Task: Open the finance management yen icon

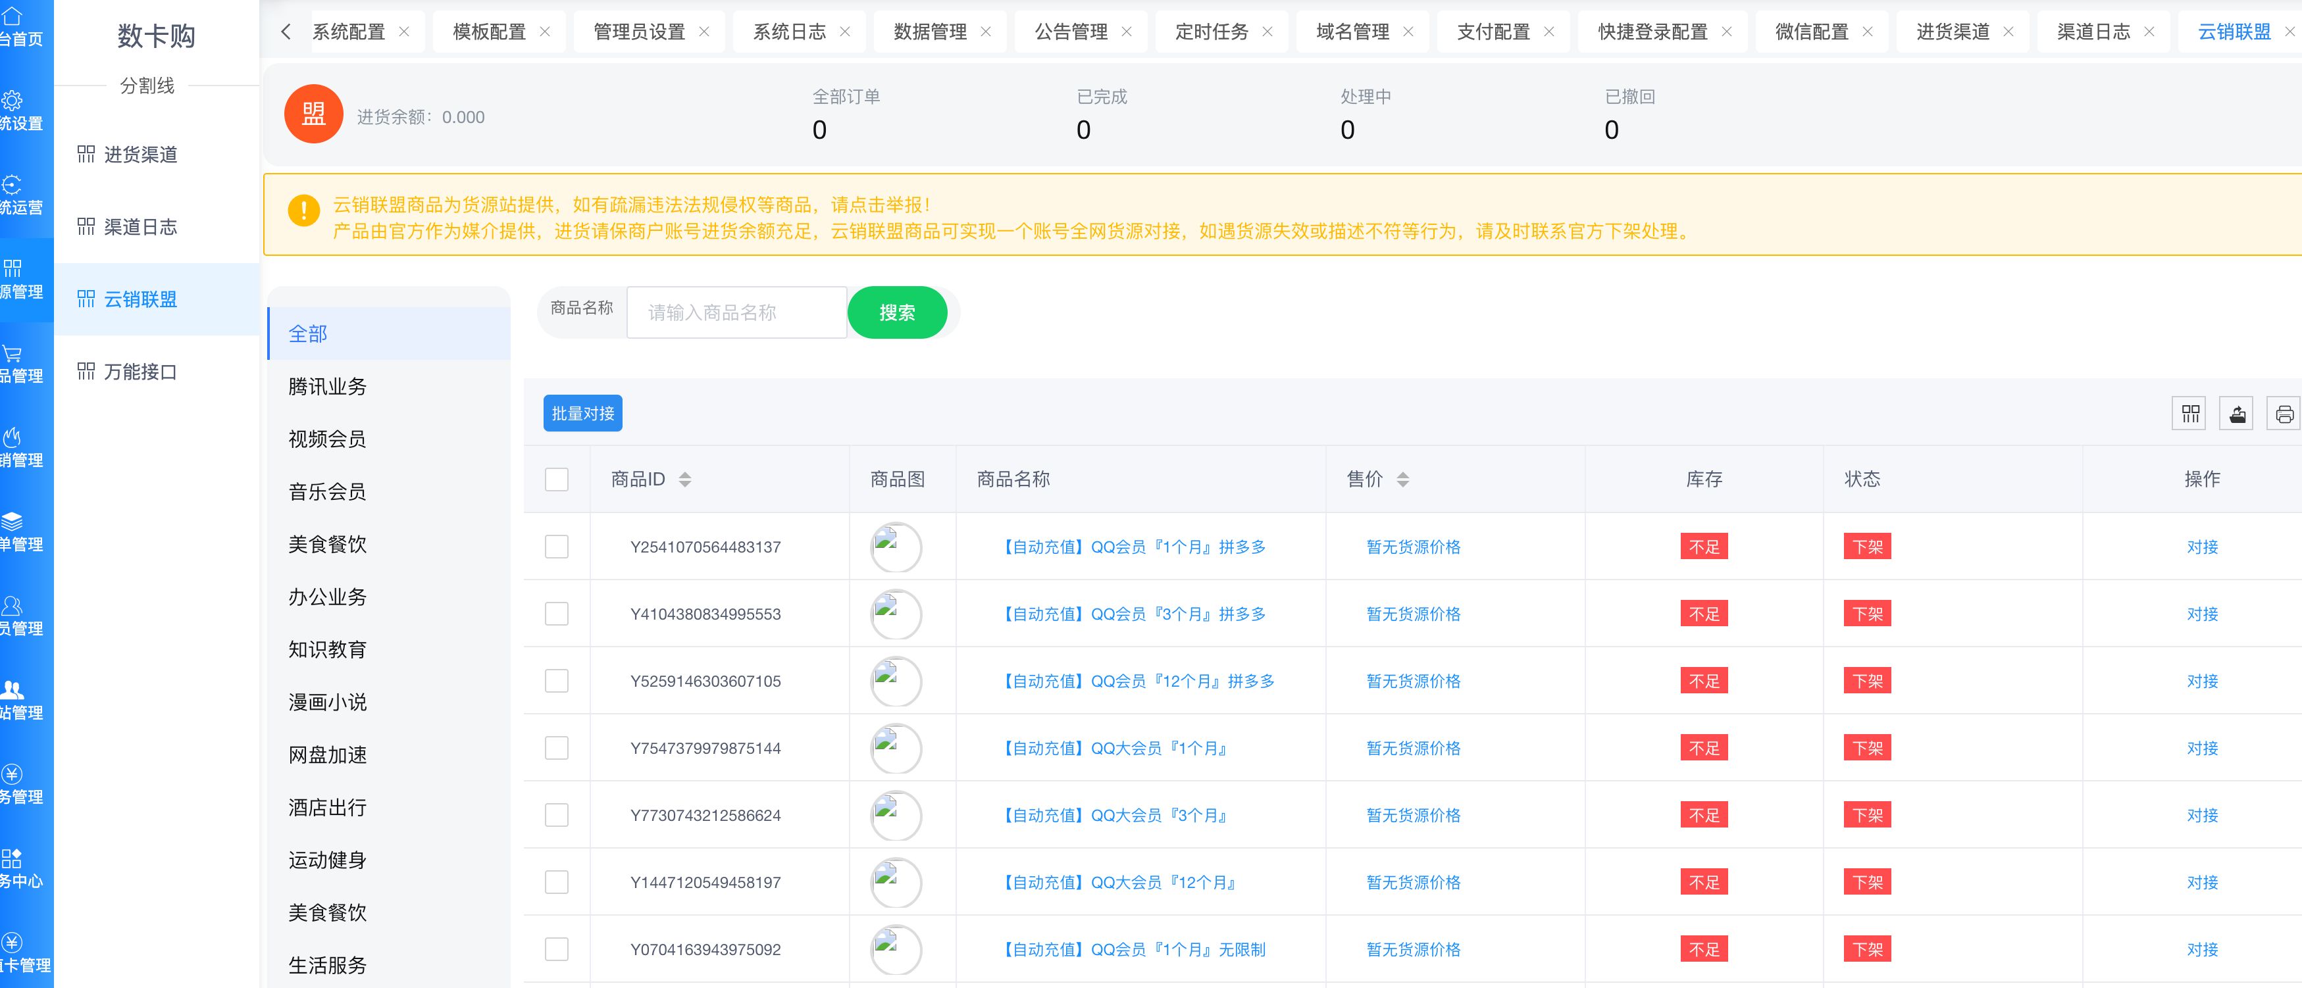Action: [12, 774]
